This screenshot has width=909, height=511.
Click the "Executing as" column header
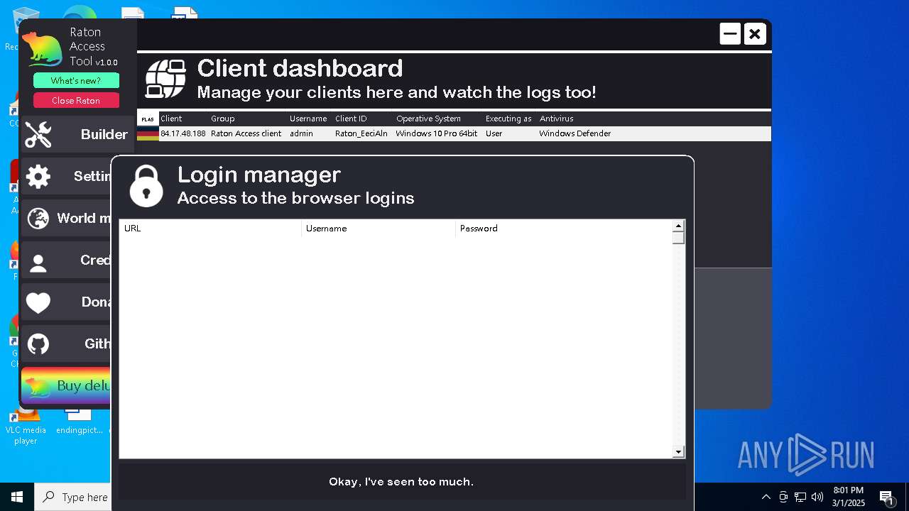[508, 119]
